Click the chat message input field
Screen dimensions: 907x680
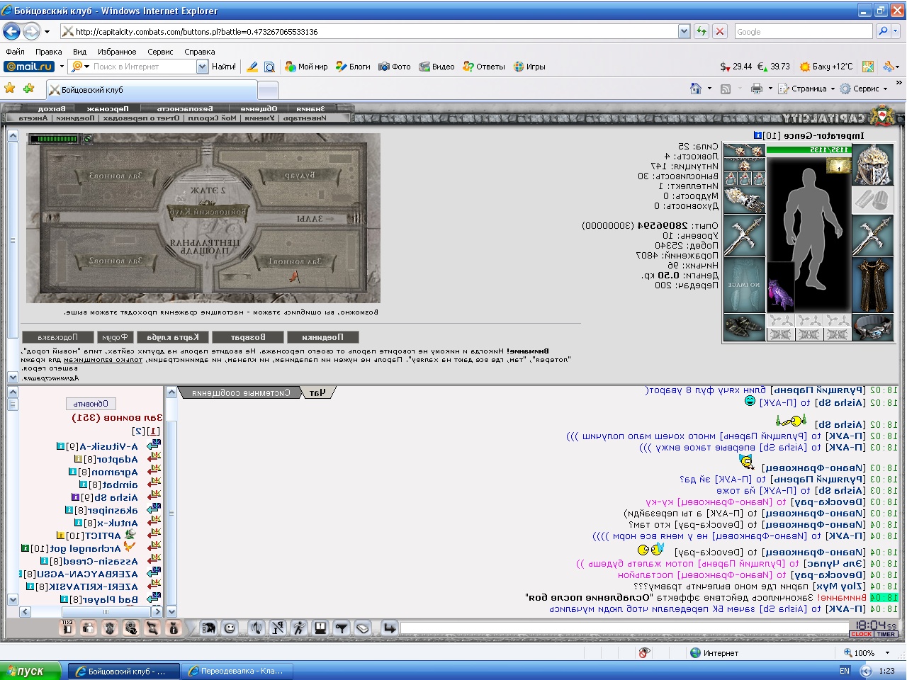(624, 628)
